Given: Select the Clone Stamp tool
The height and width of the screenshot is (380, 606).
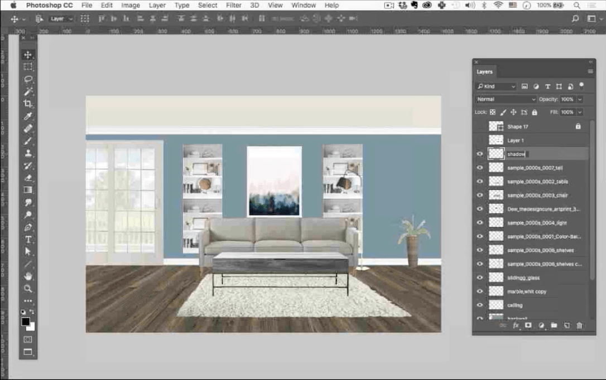Looking at the screenshot, I should click(28, 153).
